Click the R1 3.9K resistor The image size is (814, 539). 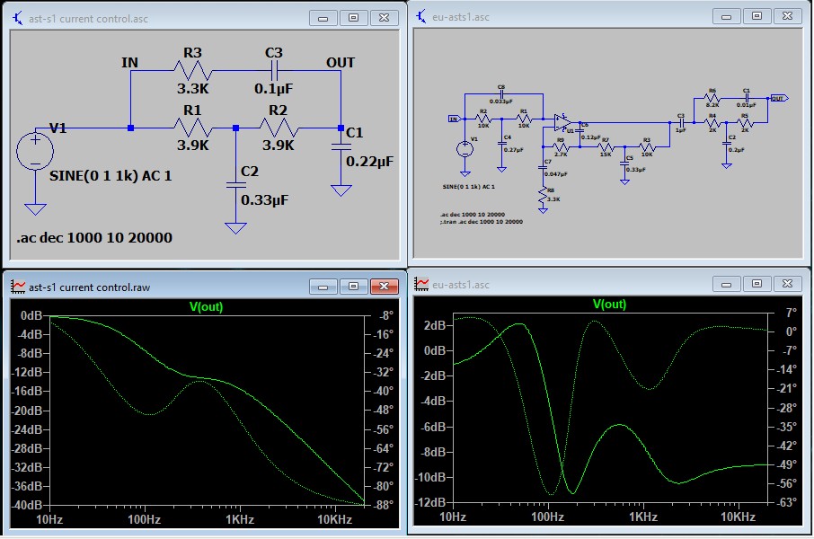coord(191,128)
